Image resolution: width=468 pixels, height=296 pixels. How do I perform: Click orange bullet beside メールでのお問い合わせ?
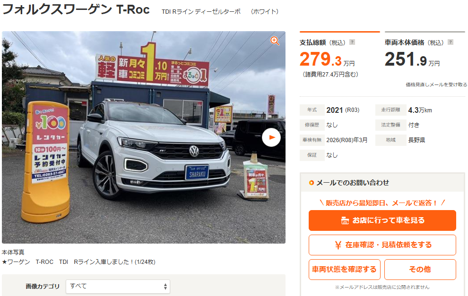(x=312, y=183)
